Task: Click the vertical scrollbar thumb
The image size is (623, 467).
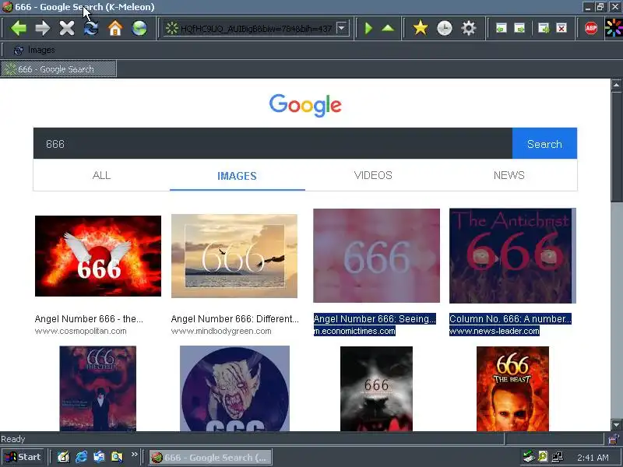Action: click(x=616, y=147)
